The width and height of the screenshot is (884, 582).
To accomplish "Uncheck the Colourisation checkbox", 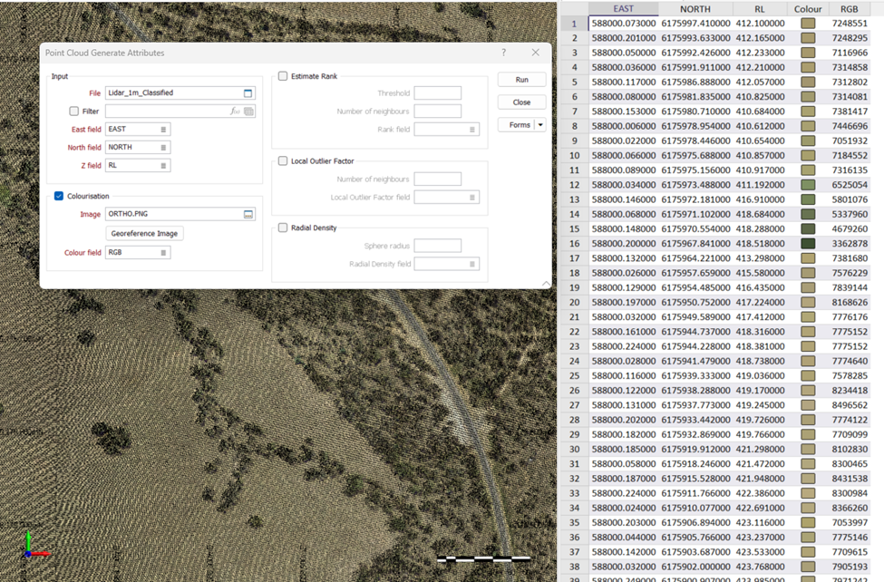I will click(59, 196).
